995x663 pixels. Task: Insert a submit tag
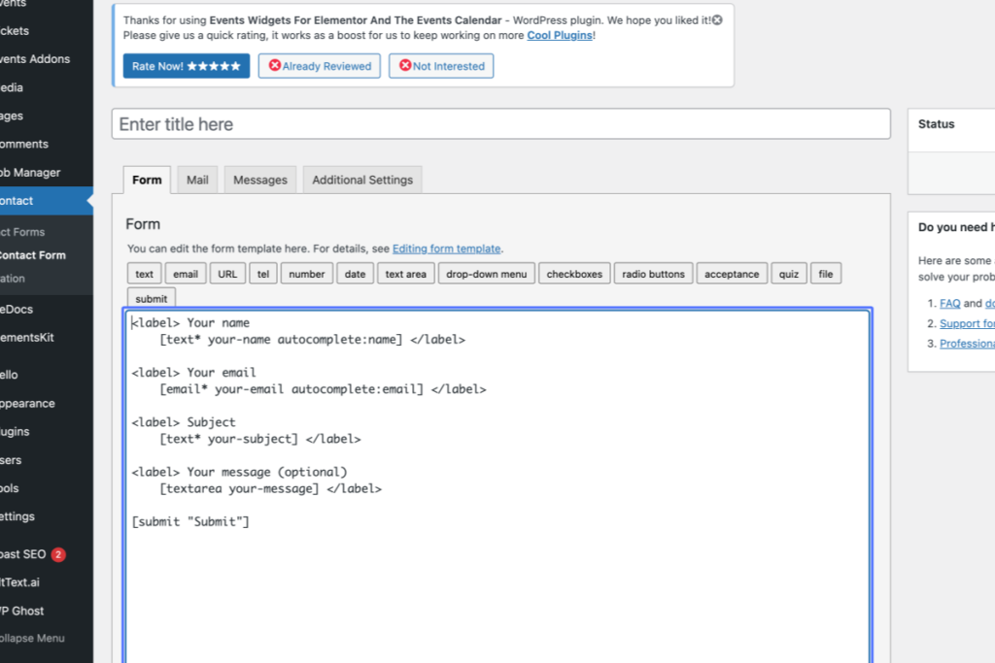(151, 298)
